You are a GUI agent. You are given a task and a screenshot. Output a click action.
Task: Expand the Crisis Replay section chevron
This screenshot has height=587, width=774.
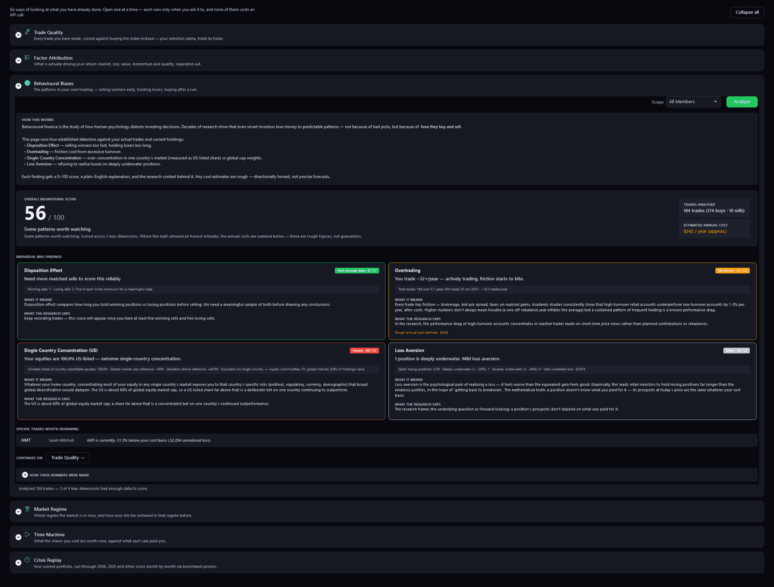click(x=19, y=563)
